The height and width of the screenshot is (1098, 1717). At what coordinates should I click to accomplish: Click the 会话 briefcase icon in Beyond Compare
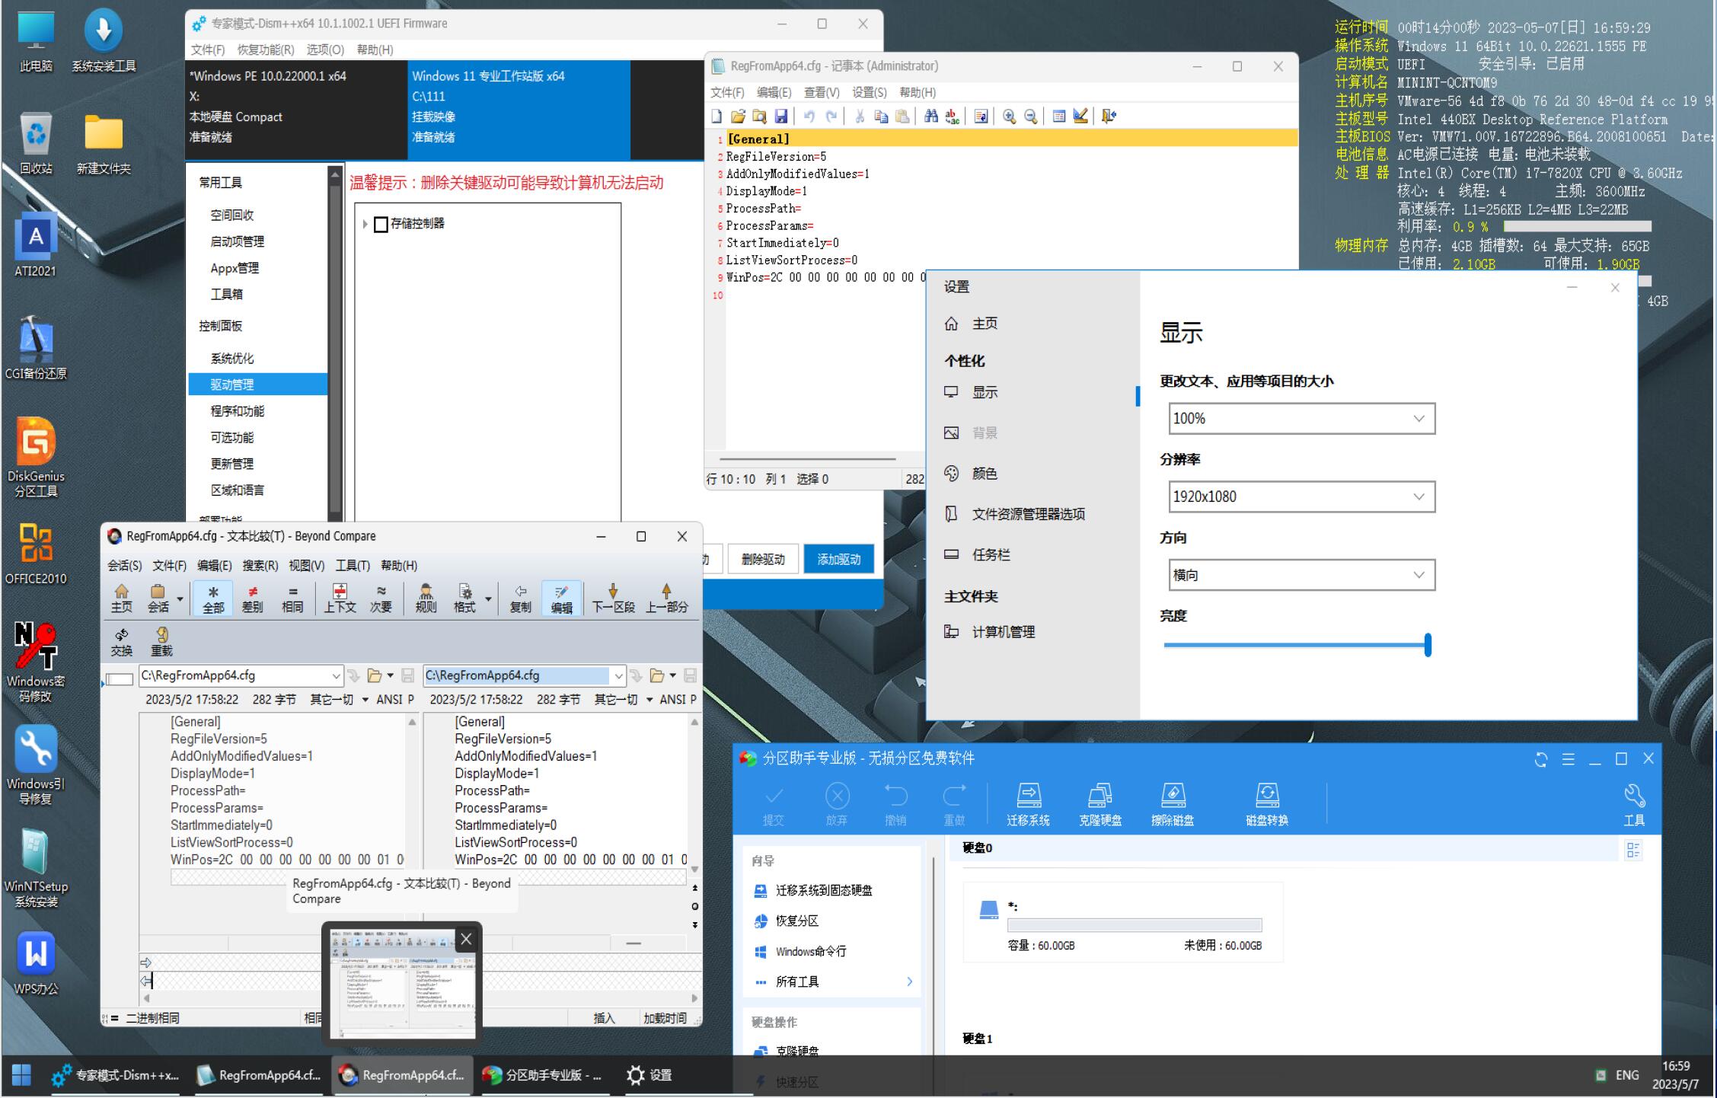pyautogui.click(x=158, y=598)
